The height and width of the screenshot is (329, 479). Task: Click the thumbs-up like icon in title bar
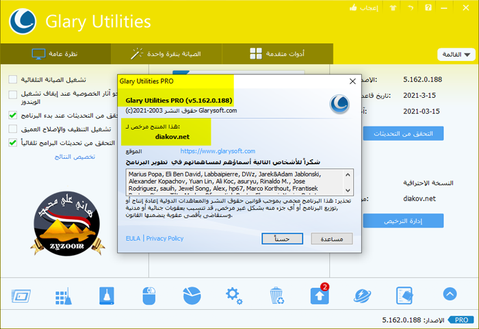[353, 8]
